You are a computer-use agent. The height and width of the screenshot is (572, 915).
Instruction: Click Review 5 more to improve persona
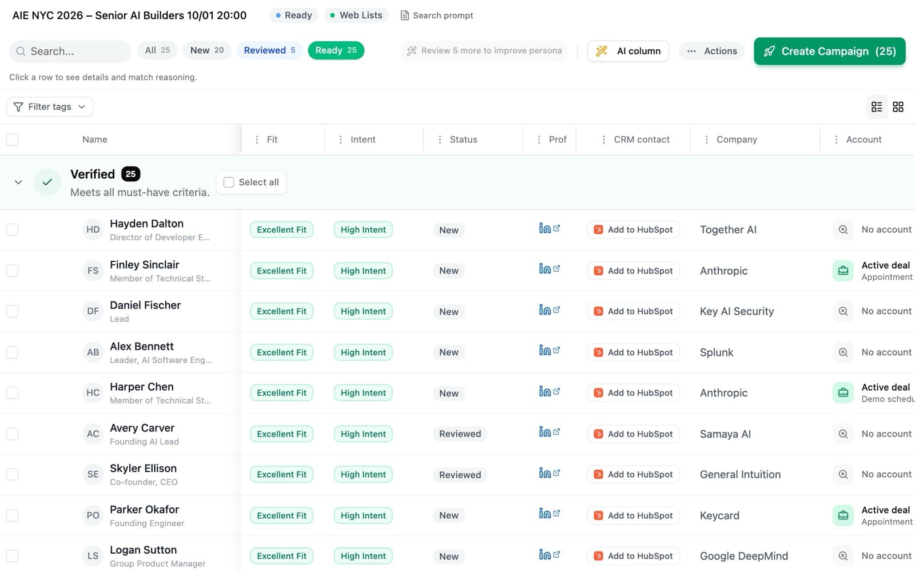[484, 51]
